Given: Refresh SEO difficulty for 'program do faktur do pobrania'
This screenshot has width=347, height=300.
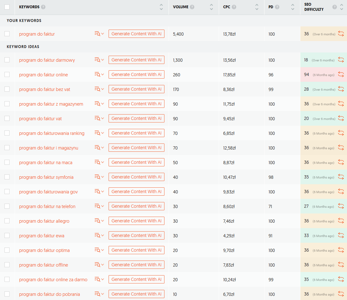Looking at the screenshot, I should tap(341, 294).
